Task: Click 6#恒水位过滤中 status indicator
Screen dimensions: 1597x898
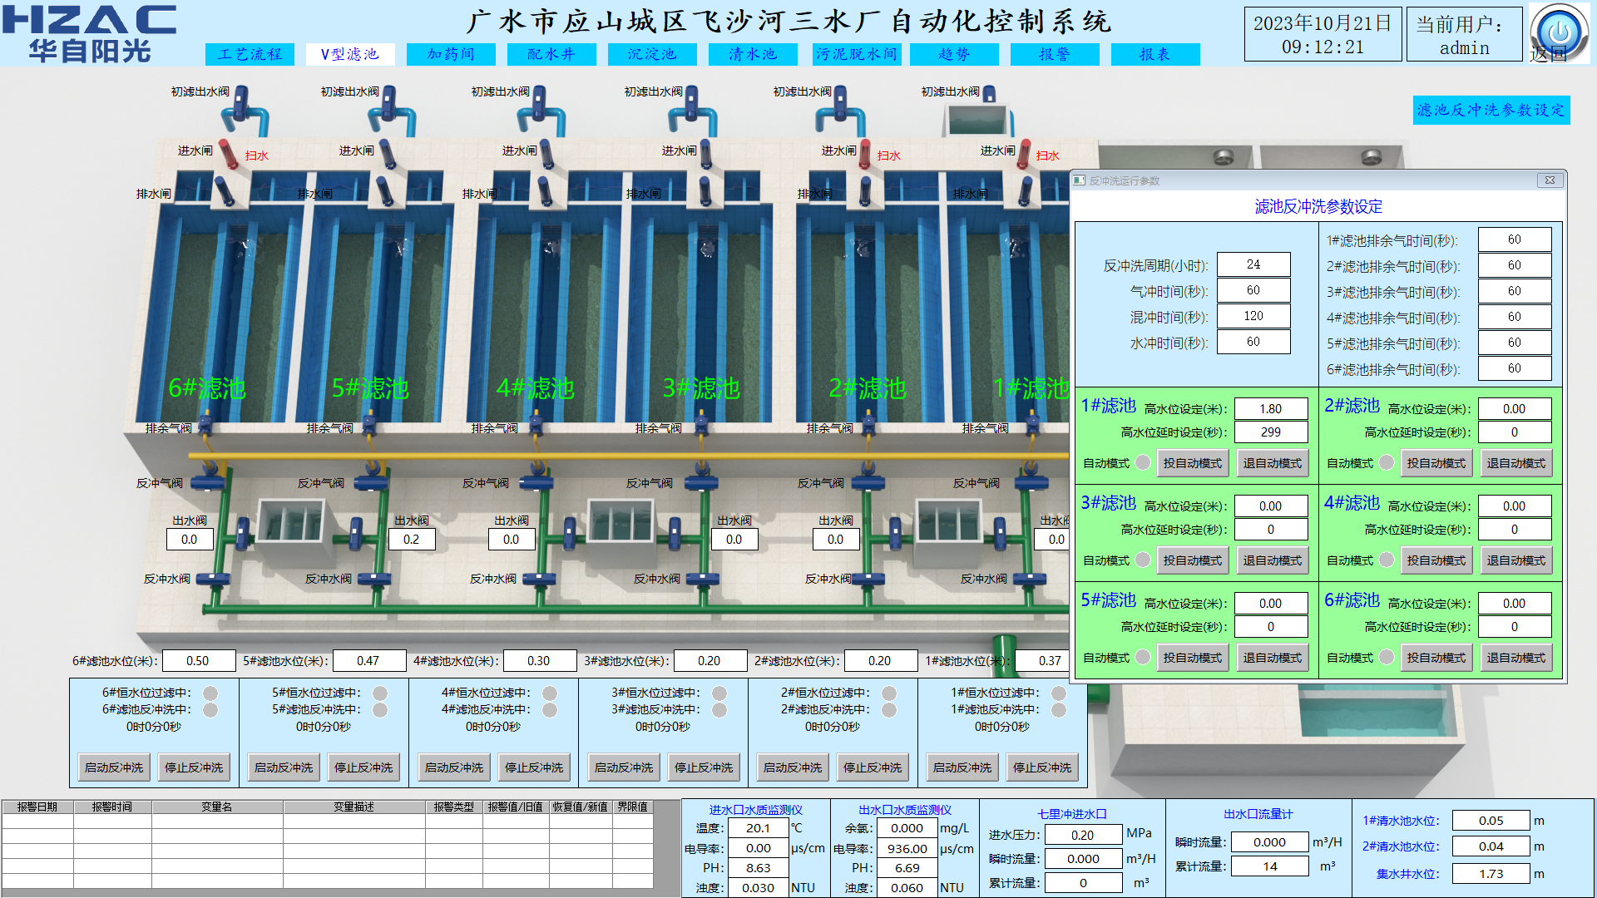Action: 210,693
